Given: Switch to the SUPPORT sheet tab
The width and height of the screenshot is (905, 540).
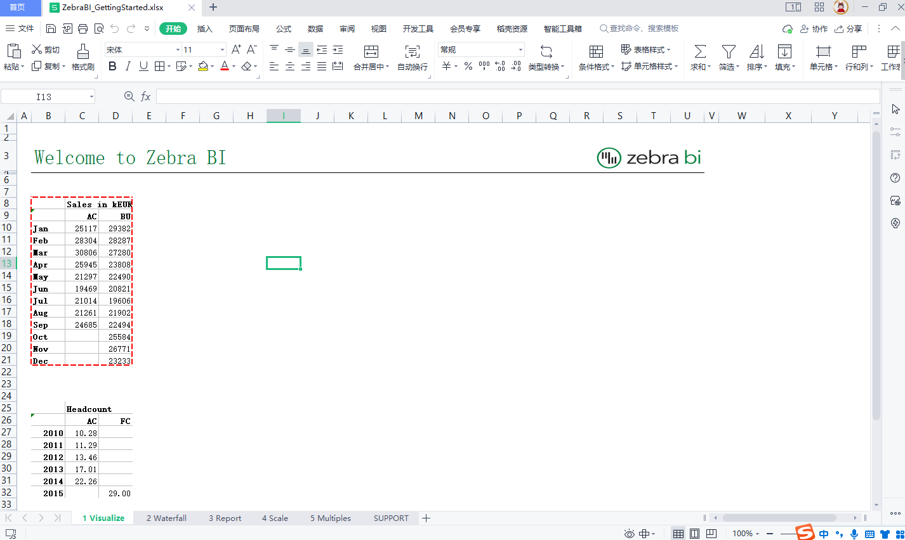Looking at the screenshot, I should point(391,518).
